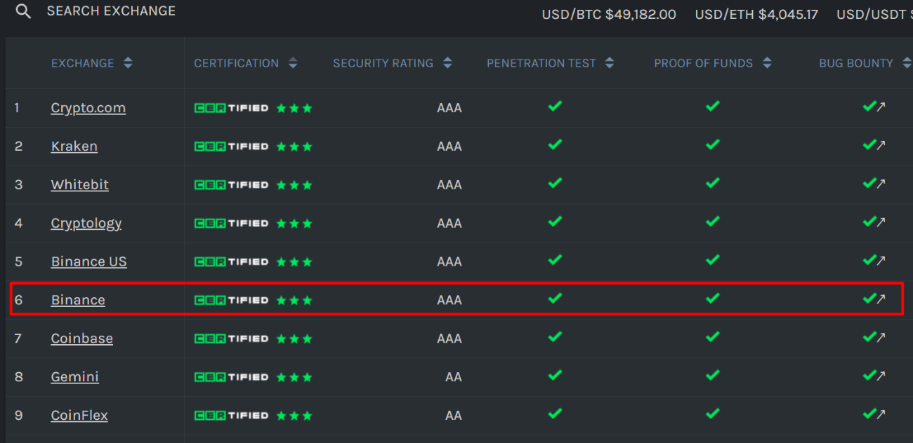The width and height of the screenshot is (913, 443).
Task: Click the Bug Bounty column header
Action: (855, 63)
